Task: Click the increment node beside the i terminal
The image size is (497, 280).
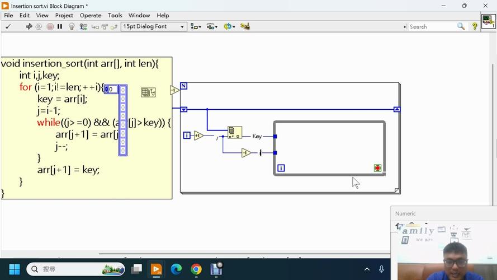Action: (x=198, y=136)
